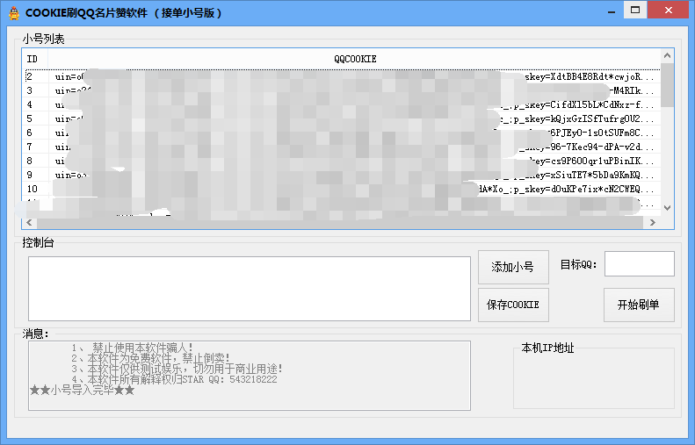Maximize the COOKIE刷QQ名片赞 window
Screen dimensions: 695x445
click(635, 10)
